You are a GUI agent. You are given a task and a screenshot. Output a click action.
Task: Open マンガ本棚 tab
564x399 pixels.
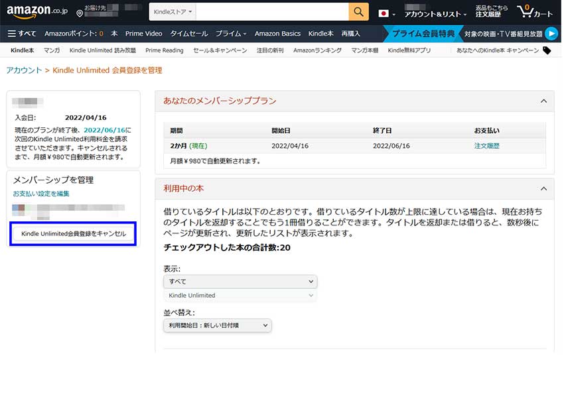(x=364, y=50)
